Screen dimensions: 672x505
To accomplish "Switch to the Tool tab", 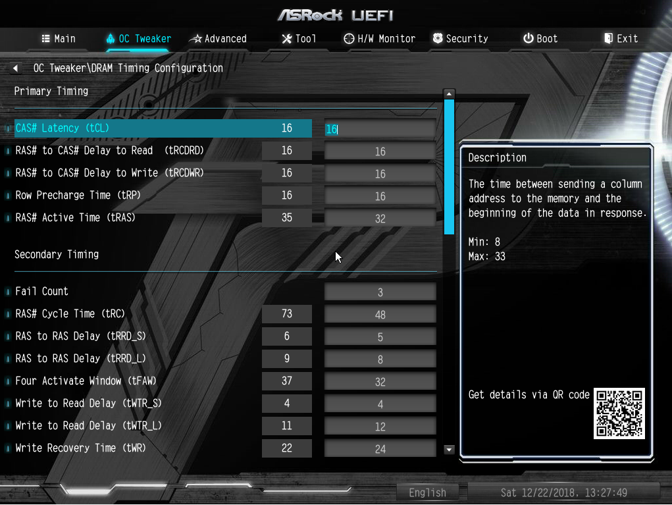I will (x=299, y=39).
